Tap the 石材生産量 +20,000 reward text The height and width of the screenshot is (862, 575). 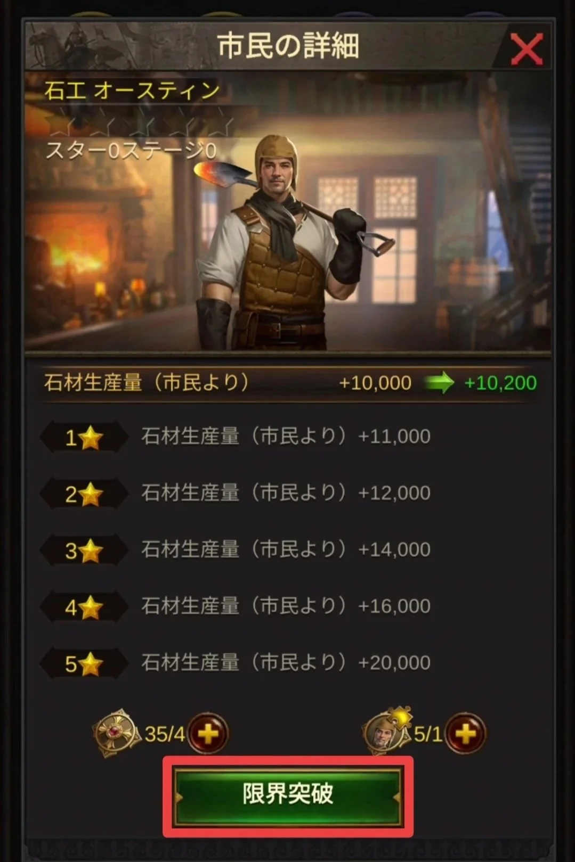click(286, 663)
